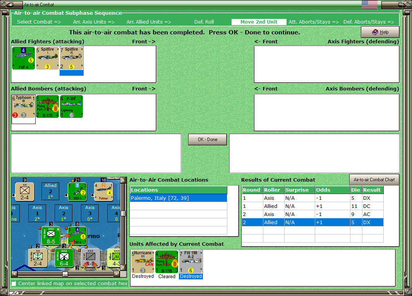Click the Roller column header
Viewport: 412px width, 296px height.
[x=273, y=190]
